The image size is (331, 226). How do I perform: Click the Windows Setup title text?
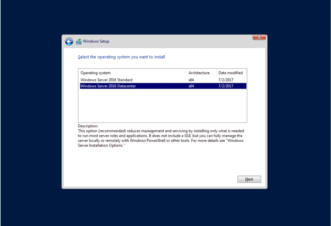pyautogui.click(x=96, y=41)
